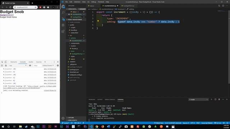Viewport: 230px width, 129px height.
Task: Click Go Live in the status bar
Action: click(x=218, y=123)
